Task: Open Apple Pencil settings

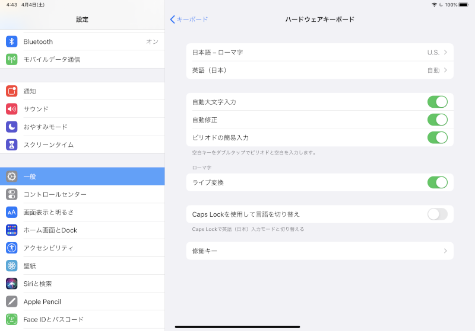Action: (82, 301)
